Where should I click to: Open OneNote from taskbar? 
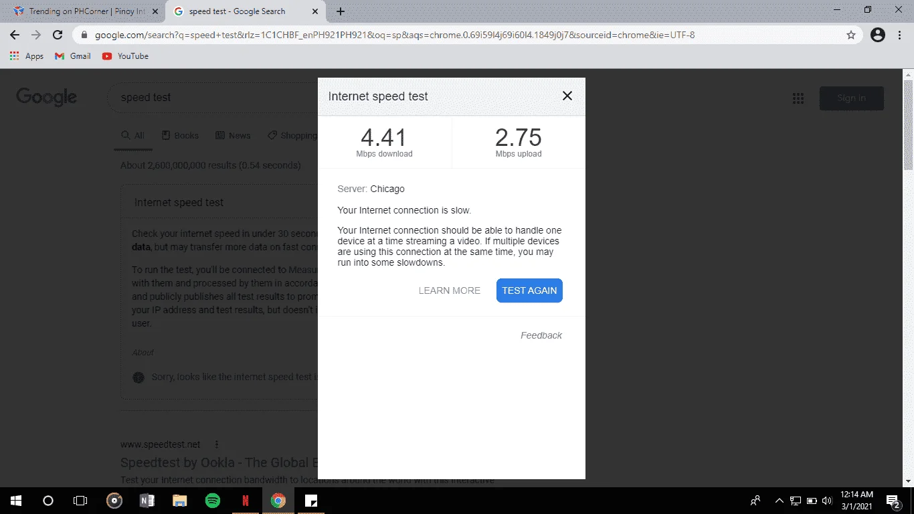coord(147,501)
